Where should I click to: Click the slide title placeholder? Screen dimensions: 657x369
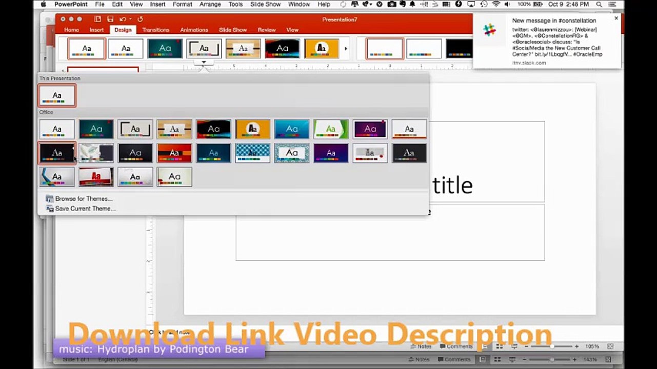(486, 161)
